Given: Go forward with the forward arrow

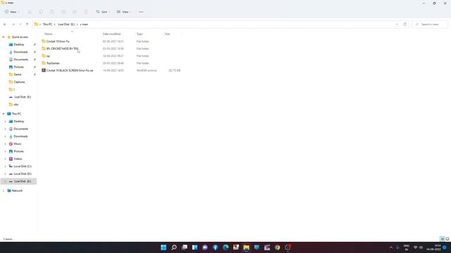Looking at the screenshot, I should coord(13,25).
